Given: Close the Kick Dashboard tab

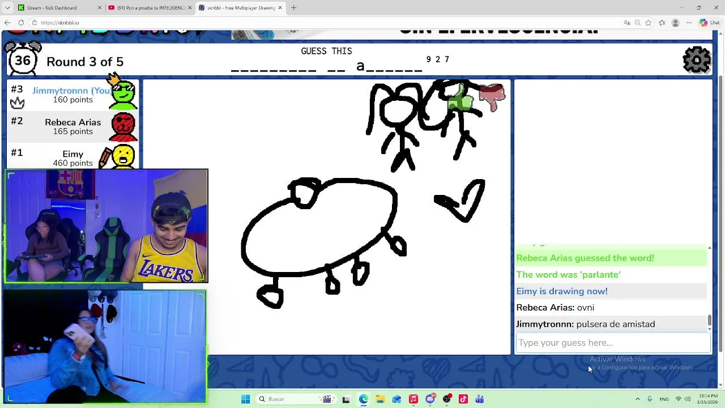Looking at the screenshot, I should pos(100,8).
